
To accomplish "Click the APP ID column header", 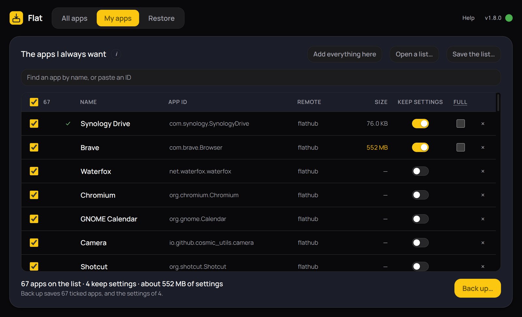I will (x=178, y=102).
